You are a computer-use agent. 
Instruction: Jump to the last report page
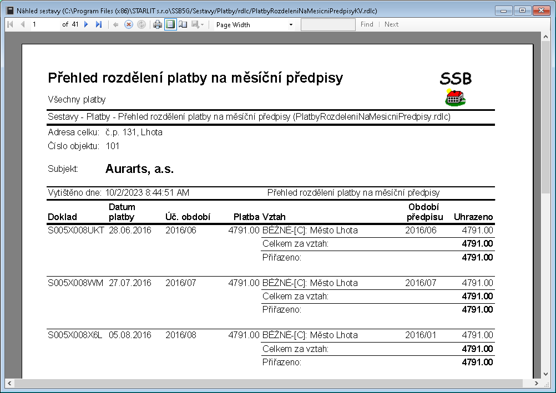(x=99, y=24)
